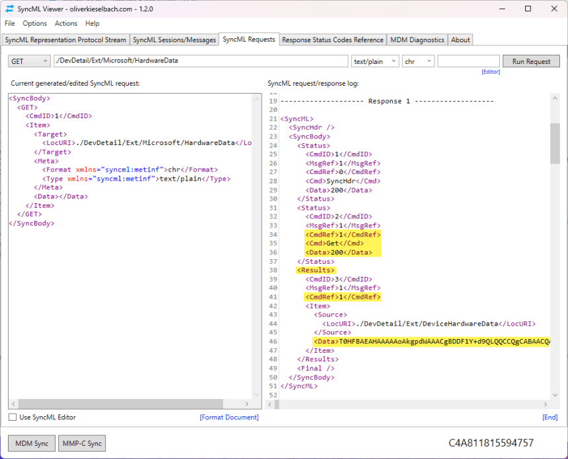Screen dimensions: 568x459
Task: Open the Options menu
Action: point(35,23)
